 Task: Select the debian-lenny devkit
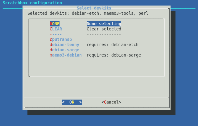coord(64,45)
